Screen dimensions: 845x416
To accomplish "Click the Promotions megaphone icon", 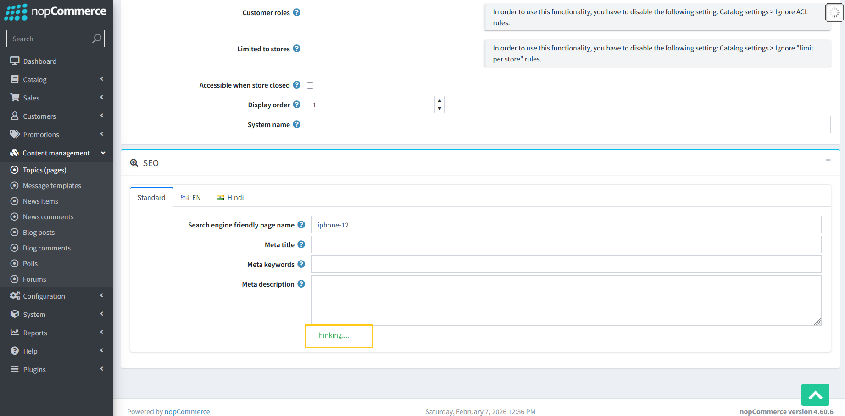I will tap(15, 134).
